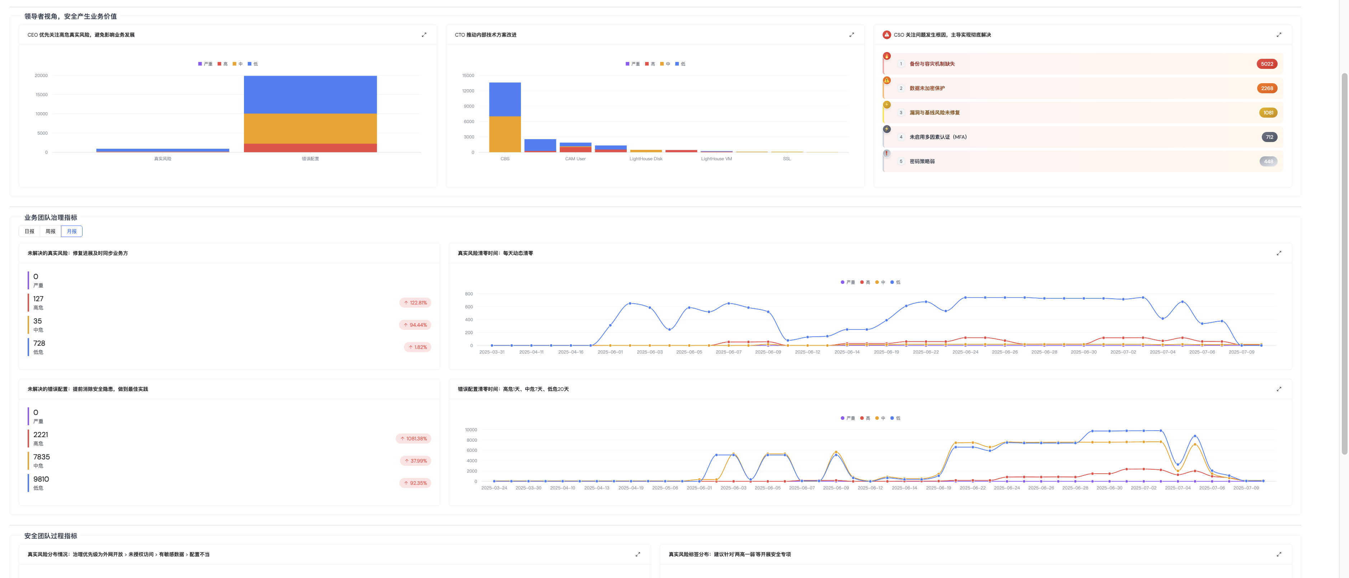Expand the real risk distribution panel
Viewport: 1349px width, 578px height.
click(637, 554)
